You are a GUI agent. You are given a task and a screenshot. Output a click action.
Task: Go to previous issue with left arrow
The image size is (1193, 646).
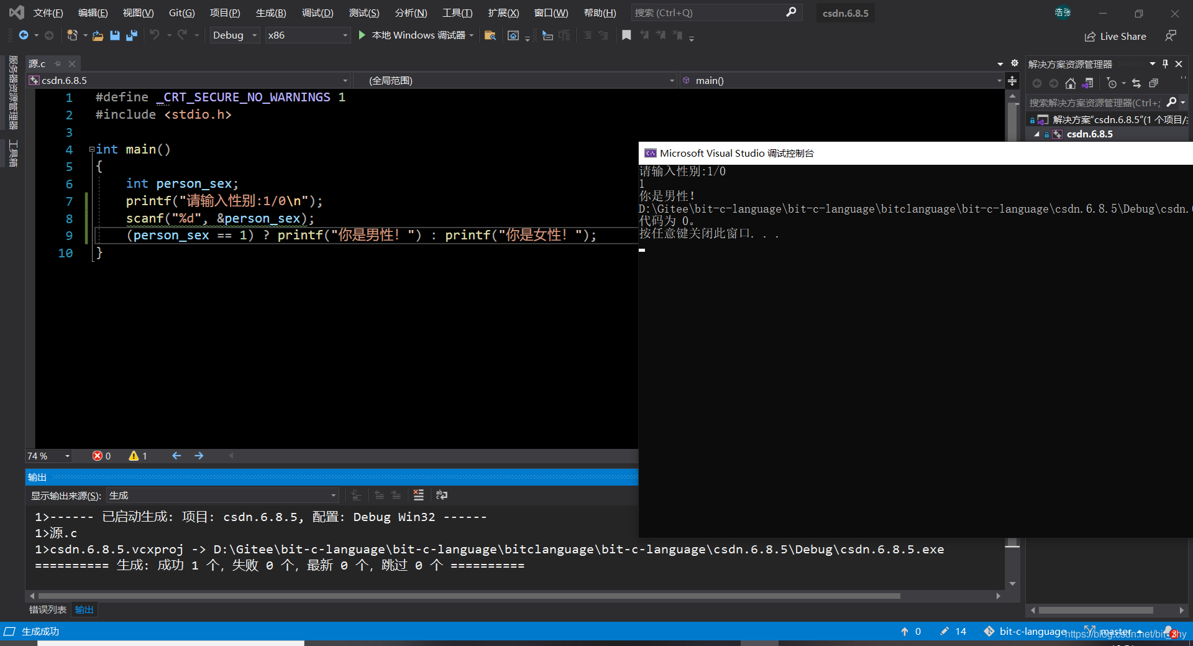[x=176, y=456]
